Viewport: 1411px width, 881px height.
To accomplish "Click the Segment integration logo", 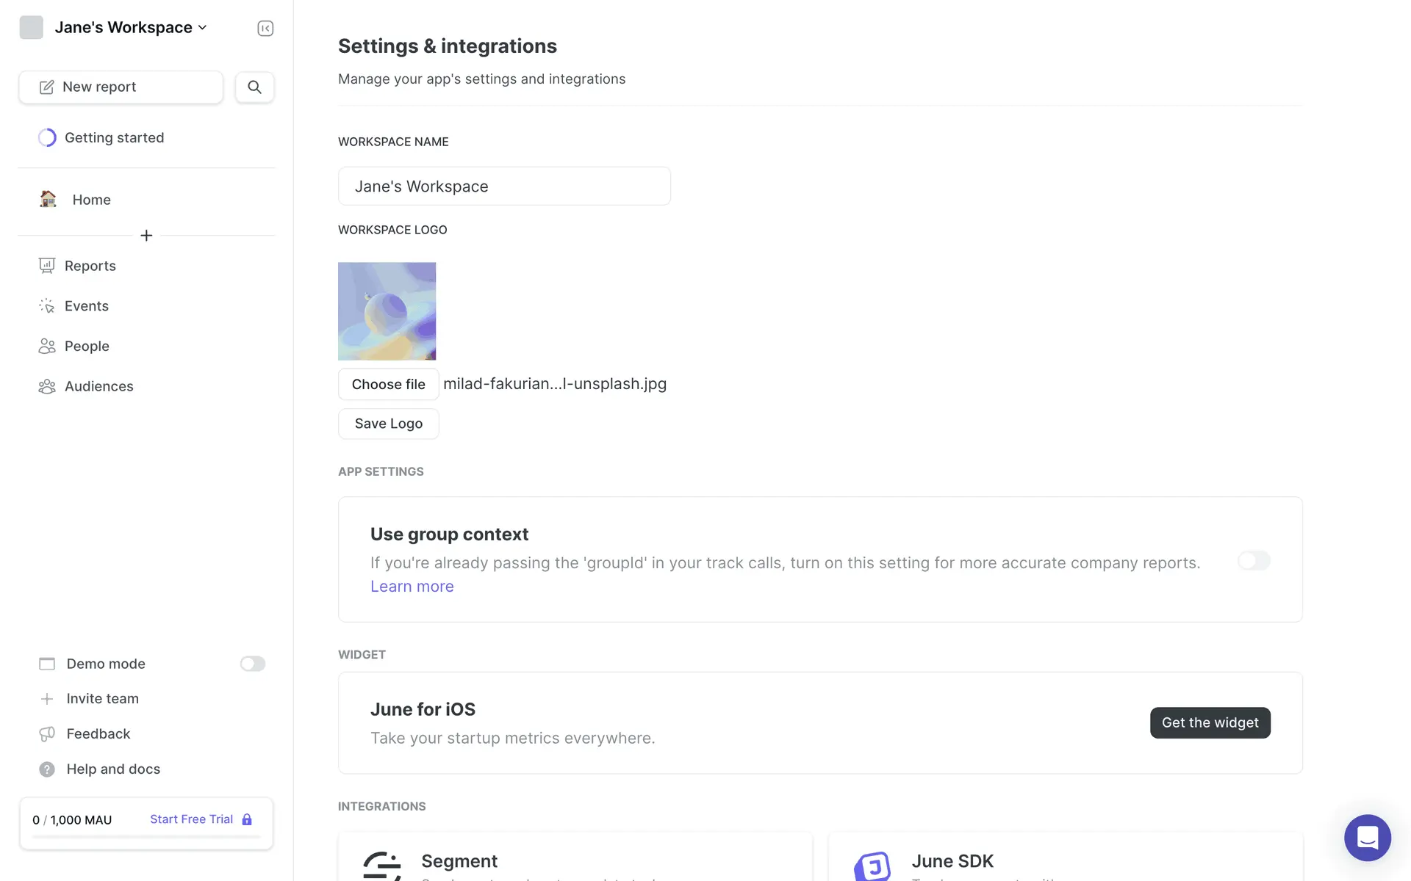I will point(382,865).
